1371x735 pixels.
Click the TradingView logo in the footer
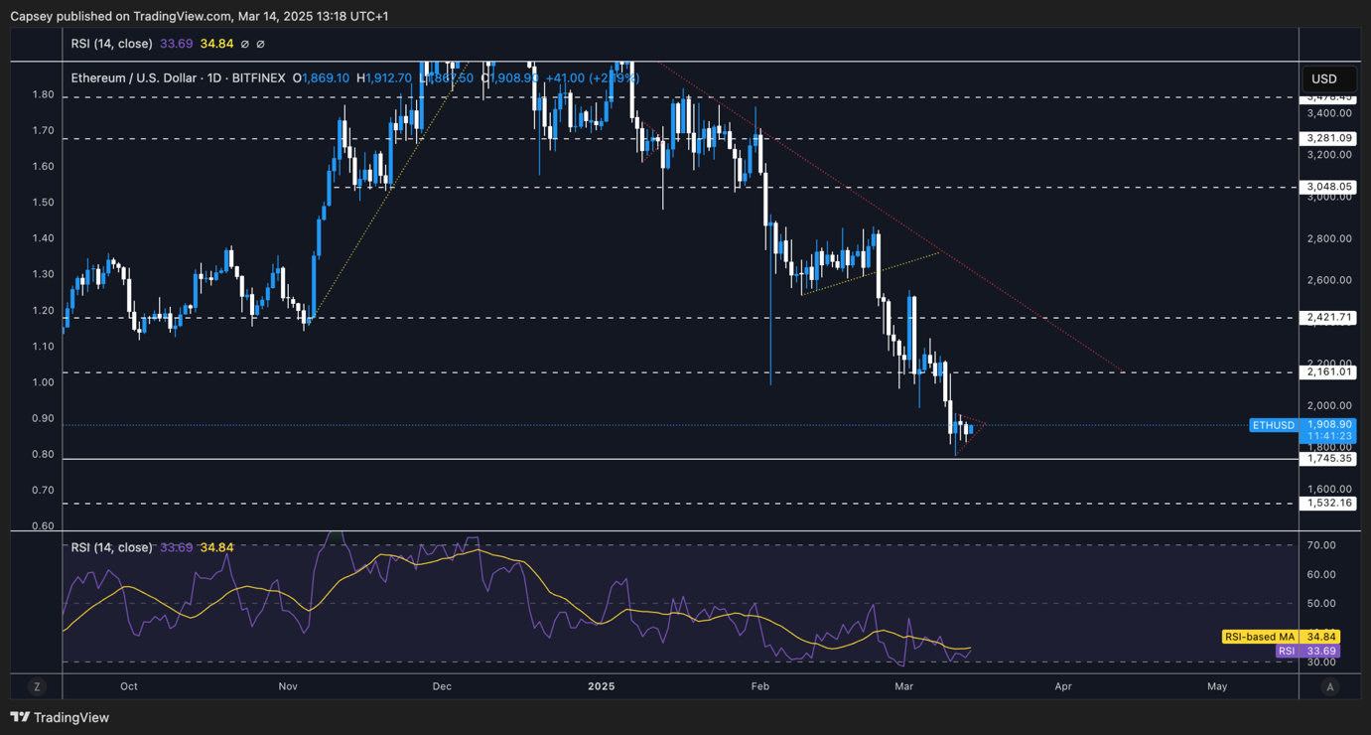60,717
